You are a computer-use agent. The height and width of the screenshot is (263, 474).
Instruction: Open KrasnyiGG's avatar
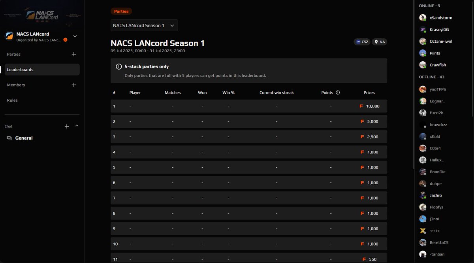(423, 30)
